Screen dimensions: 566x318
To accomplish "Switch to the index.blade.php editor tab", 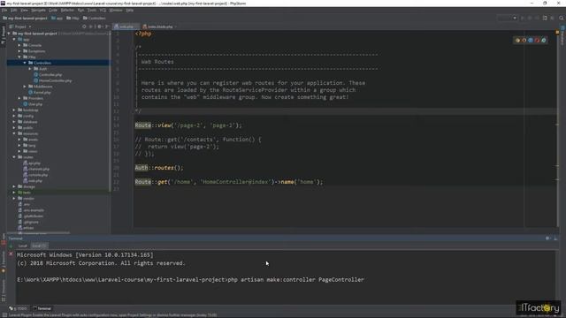I will click(159, 26).
